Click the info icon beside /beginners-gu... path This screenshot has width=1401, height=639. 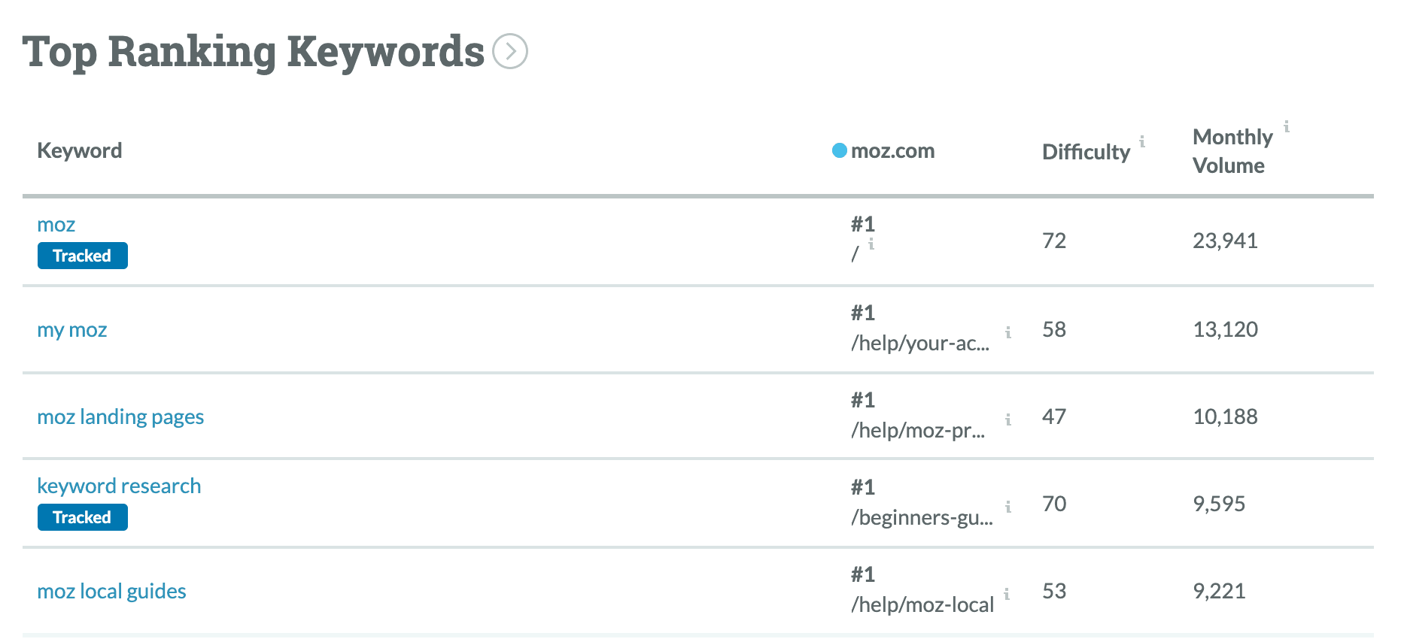[x=1007, y=506]
